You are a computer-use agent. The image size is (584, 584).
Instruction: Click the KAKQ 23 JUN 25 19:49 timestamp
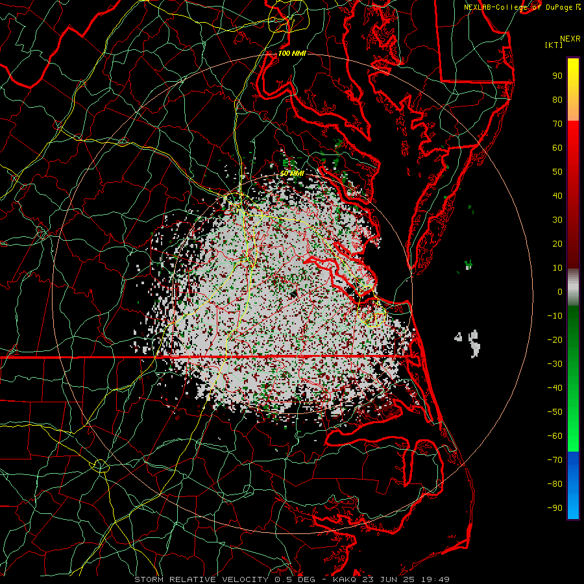pos(391,579)
